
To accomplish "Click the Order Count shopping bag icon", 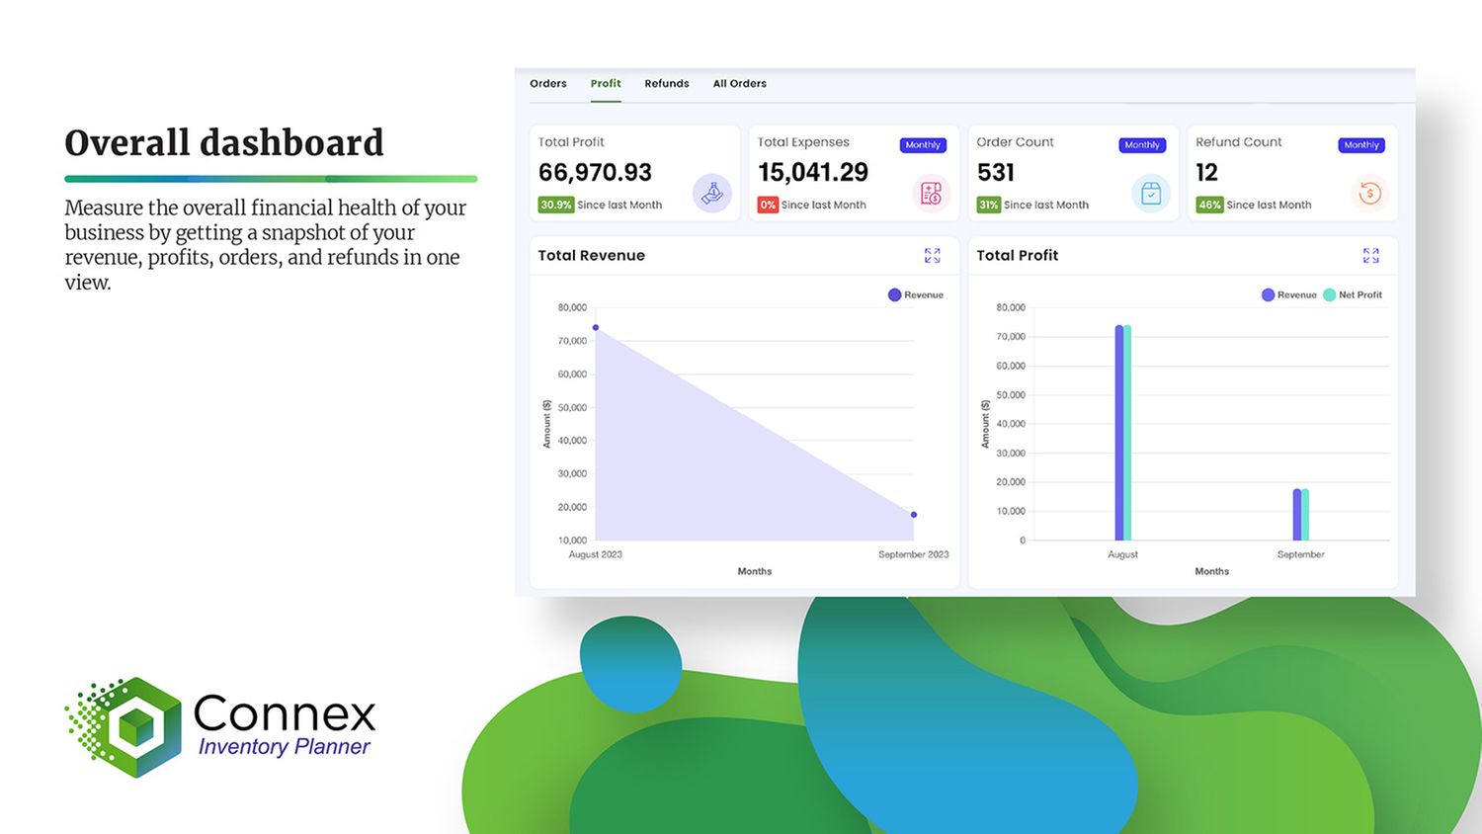I will [x=1151, y=193].
